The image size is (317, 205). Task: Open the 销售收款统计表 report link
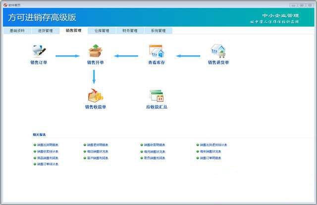pos(46,151)
